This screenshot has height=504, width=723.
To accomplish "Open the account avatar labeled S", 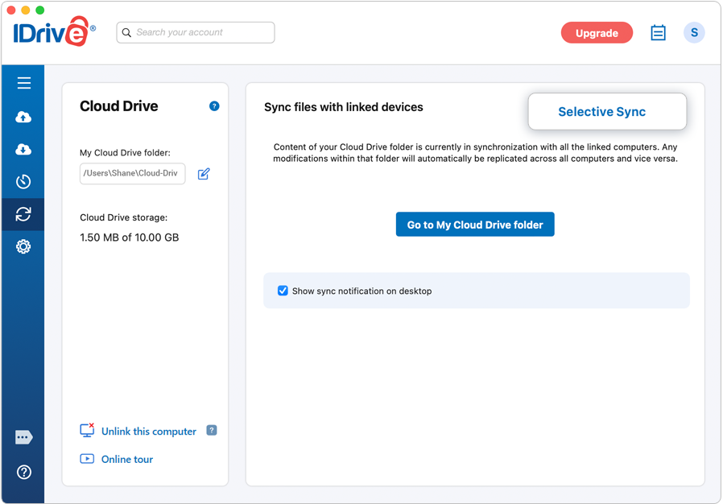I will (694, 33).
